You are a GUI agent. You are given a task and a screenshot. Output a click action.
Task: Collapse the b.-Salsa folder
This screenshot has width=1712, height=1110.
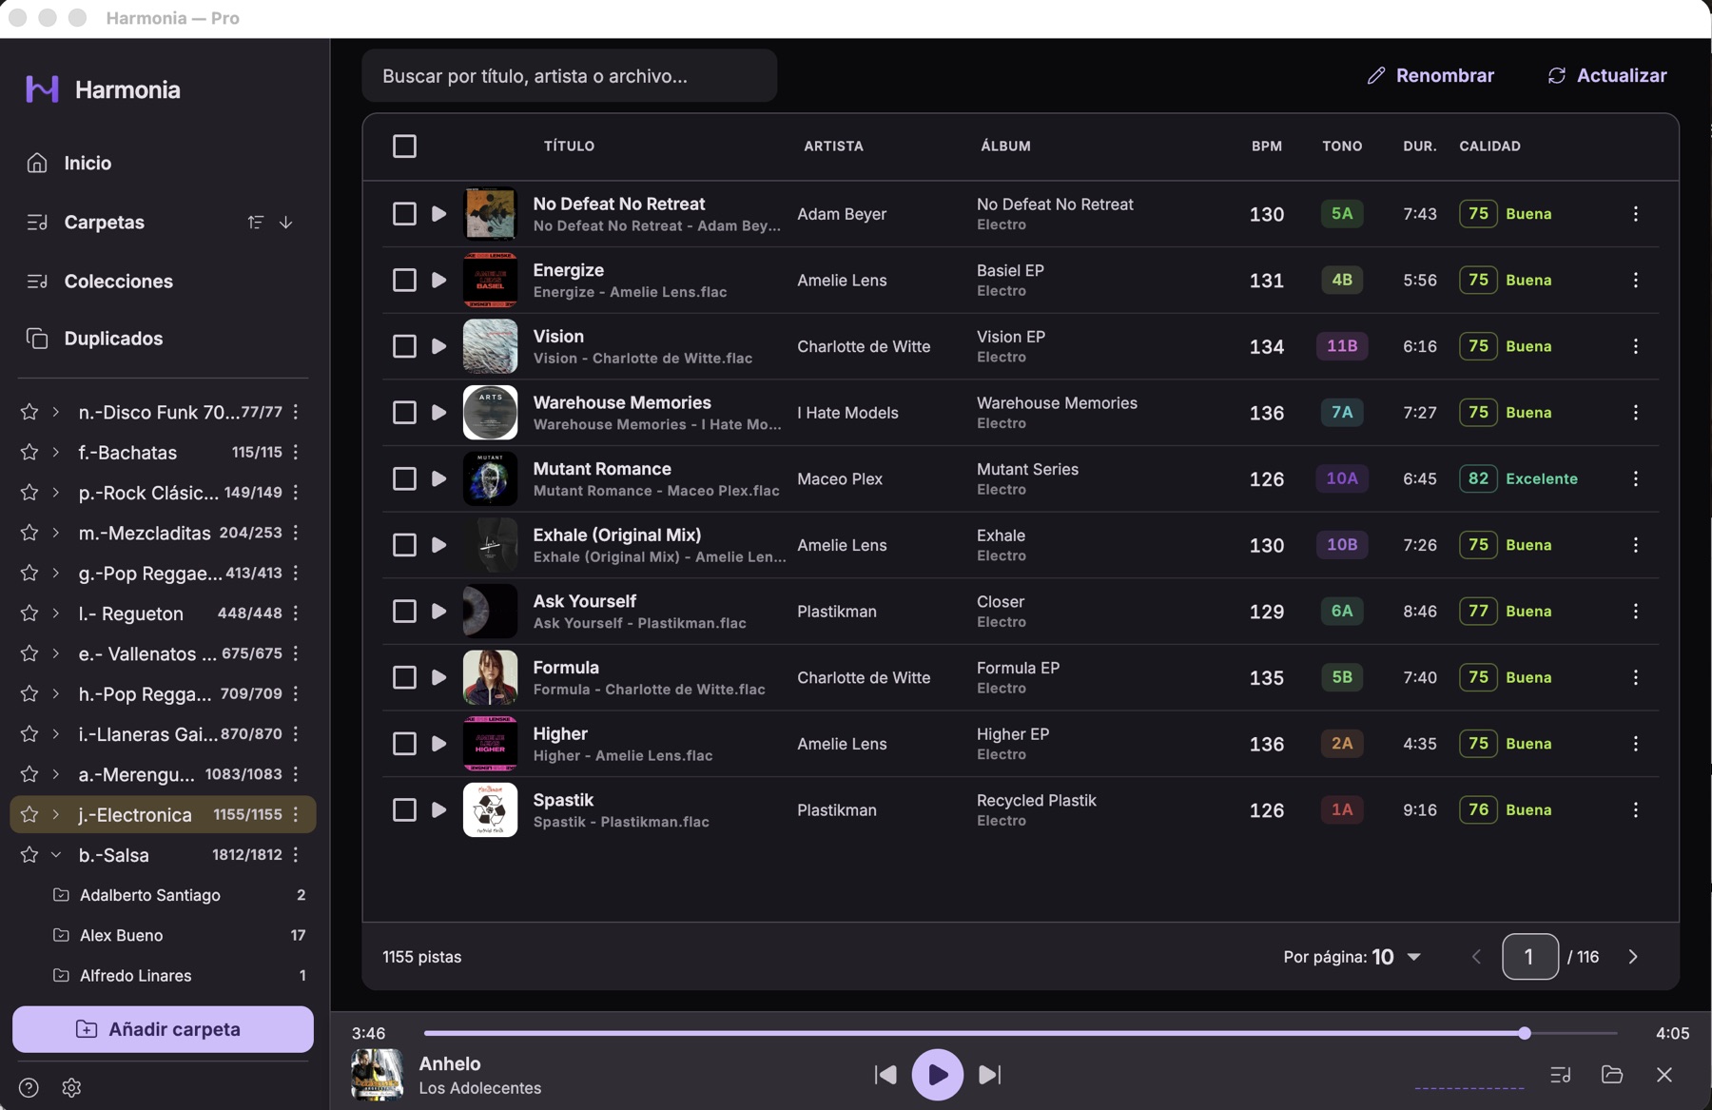[x=56, y=854]
